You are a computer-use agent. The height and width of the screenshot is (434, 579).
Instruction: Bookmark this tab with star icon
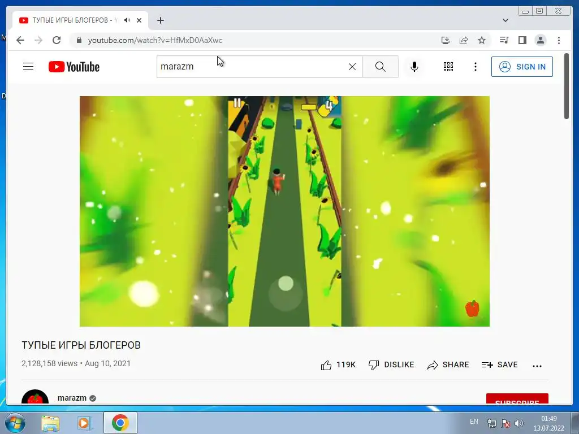point(482,40)
